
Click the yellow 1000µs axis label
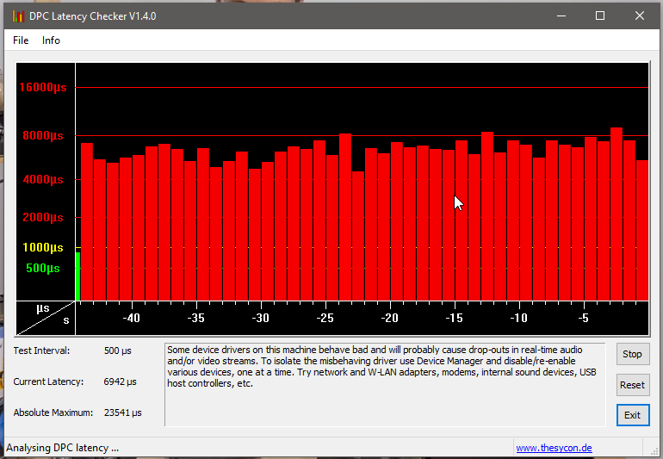coord(43,247)
